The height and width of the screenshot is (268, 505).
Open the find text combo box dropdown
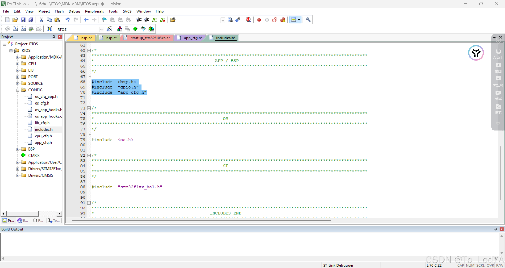point(223,20)
